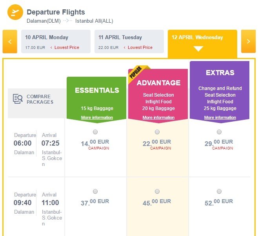Click the Compare Packages magnifier icon
Image resolution: width=258 pixels, height=236 pixels.
pos(18,99)
